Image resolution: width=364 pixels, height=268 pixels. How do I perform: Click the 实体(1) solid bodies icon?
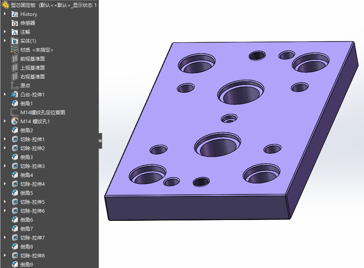point(15,41)
